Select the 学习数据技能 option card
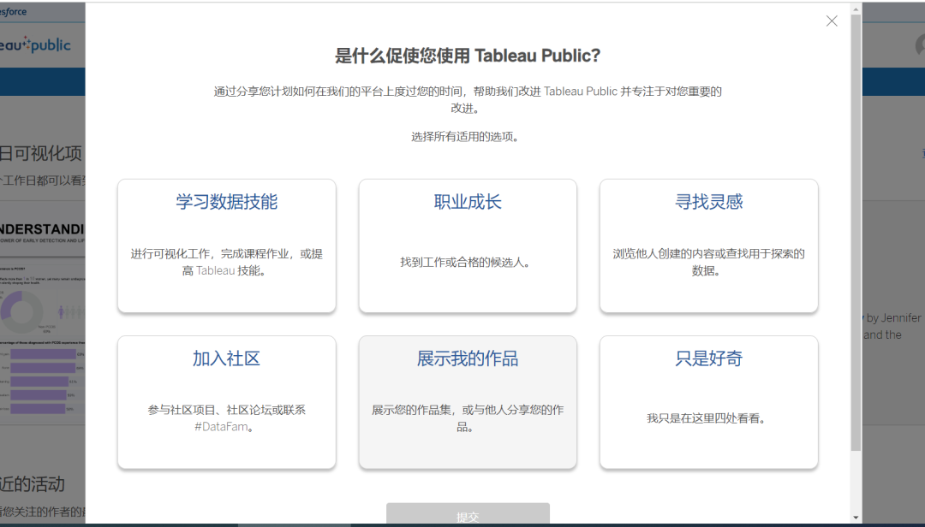 pyautogui.click(x=226, y=246)
